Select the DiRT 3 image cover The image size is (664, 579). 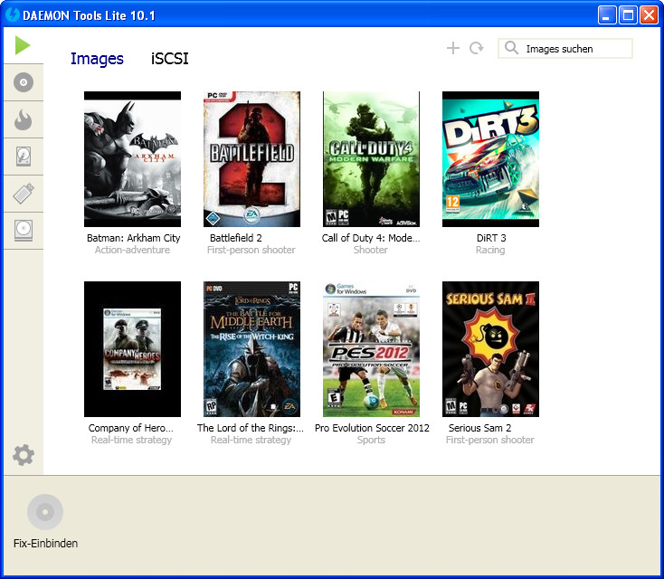pos(490,159)
